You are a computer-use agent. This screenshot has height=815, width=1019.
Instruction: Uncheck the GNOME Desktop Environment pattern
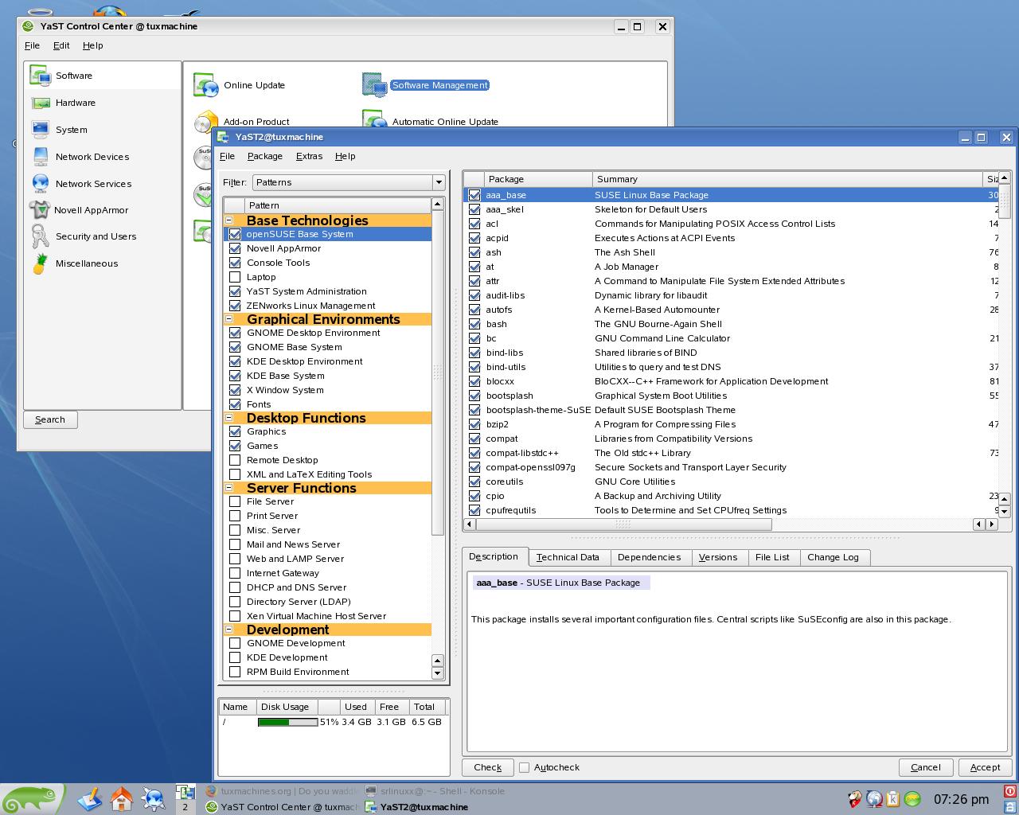pyautogui.click(x=235, y=333)
